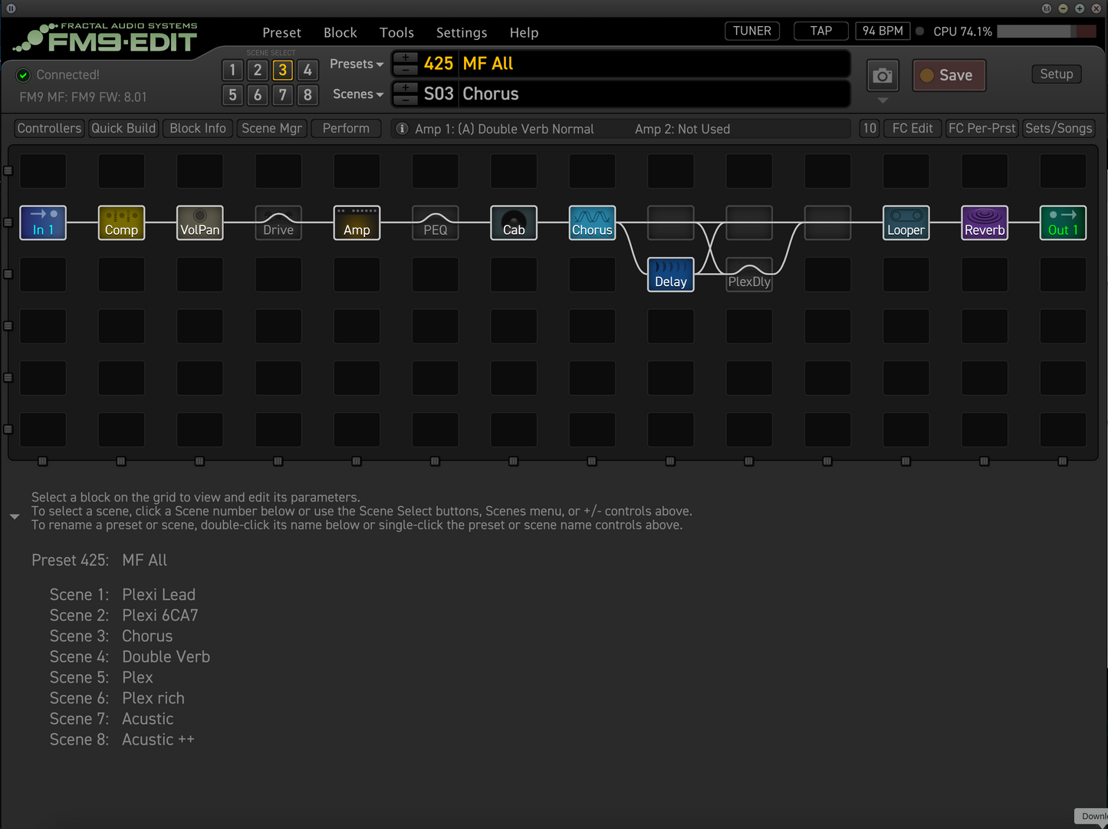
Task: Open the Preset menu
Action: point(281,32)
